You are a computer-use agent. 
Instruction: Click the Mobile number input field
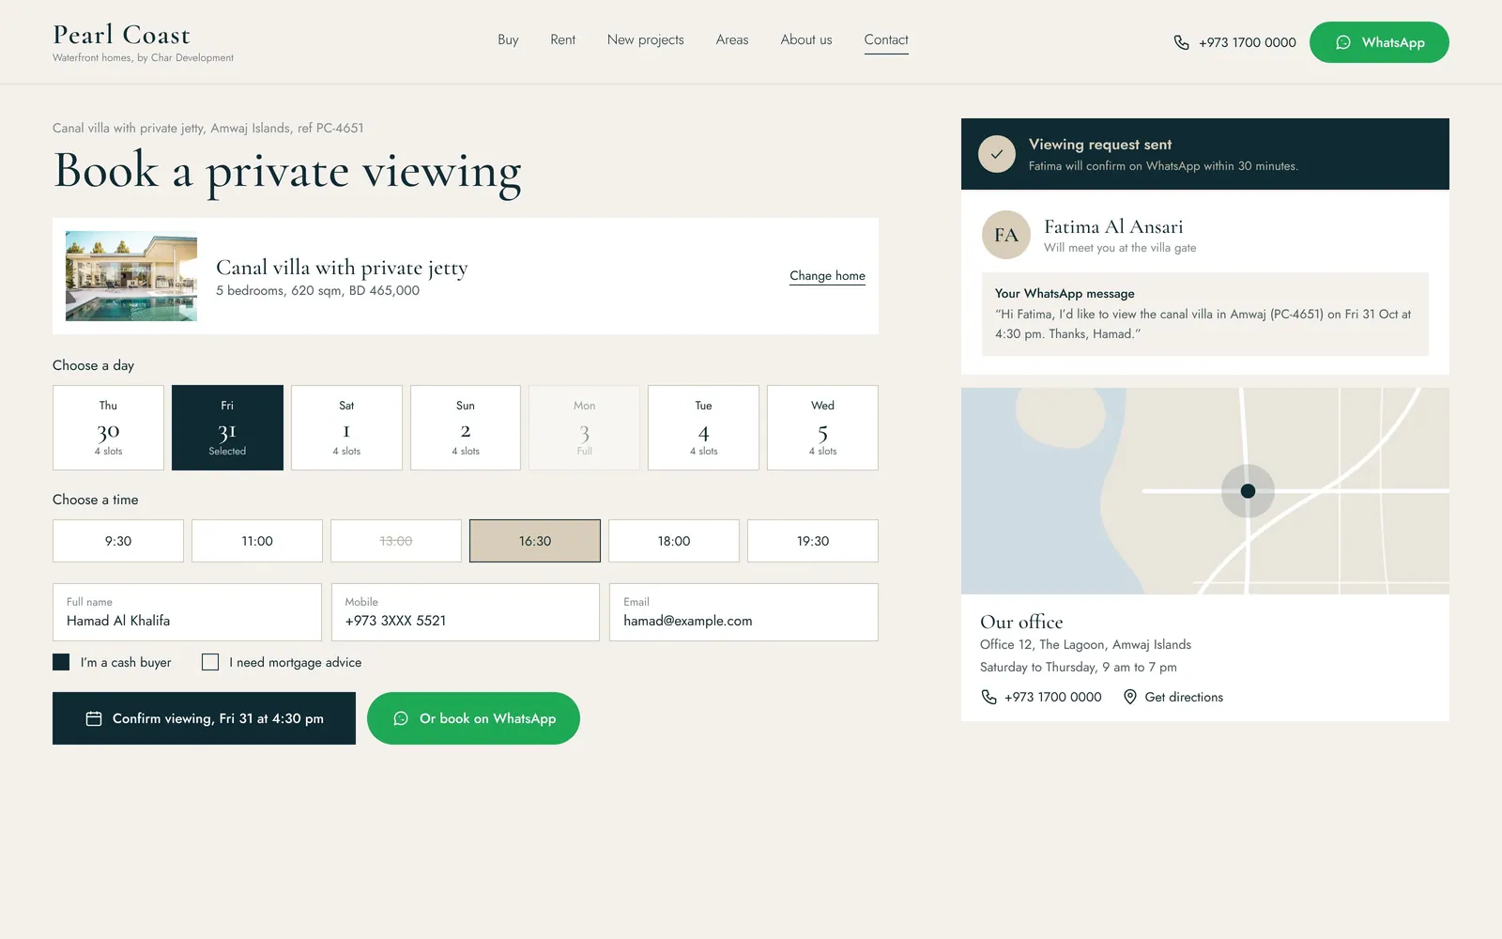pyautogui.click(x=466, y=612)
